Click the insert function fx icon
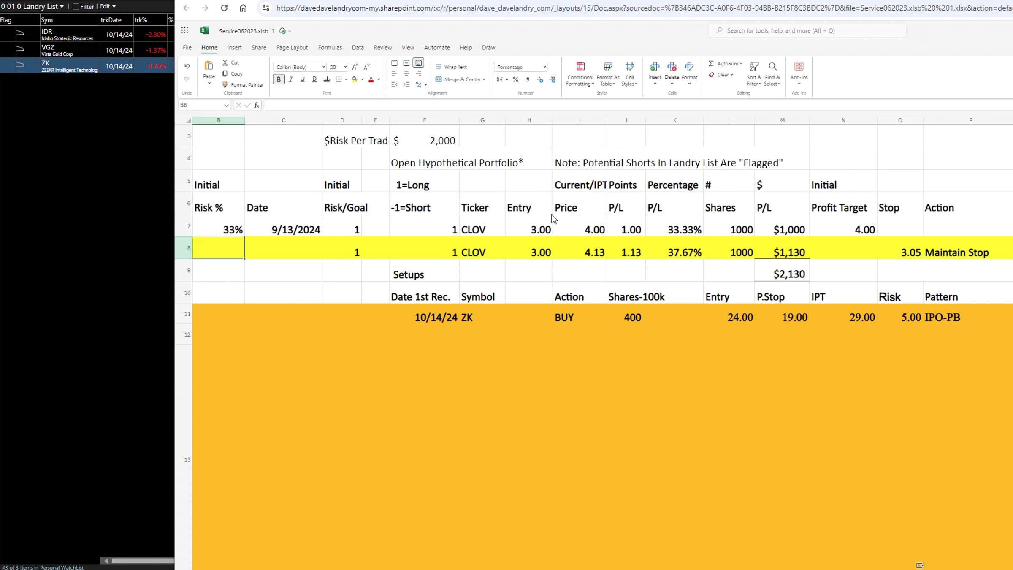This screenshot has width=1013, height=570. pyautogui.click(x=257, y=105)
